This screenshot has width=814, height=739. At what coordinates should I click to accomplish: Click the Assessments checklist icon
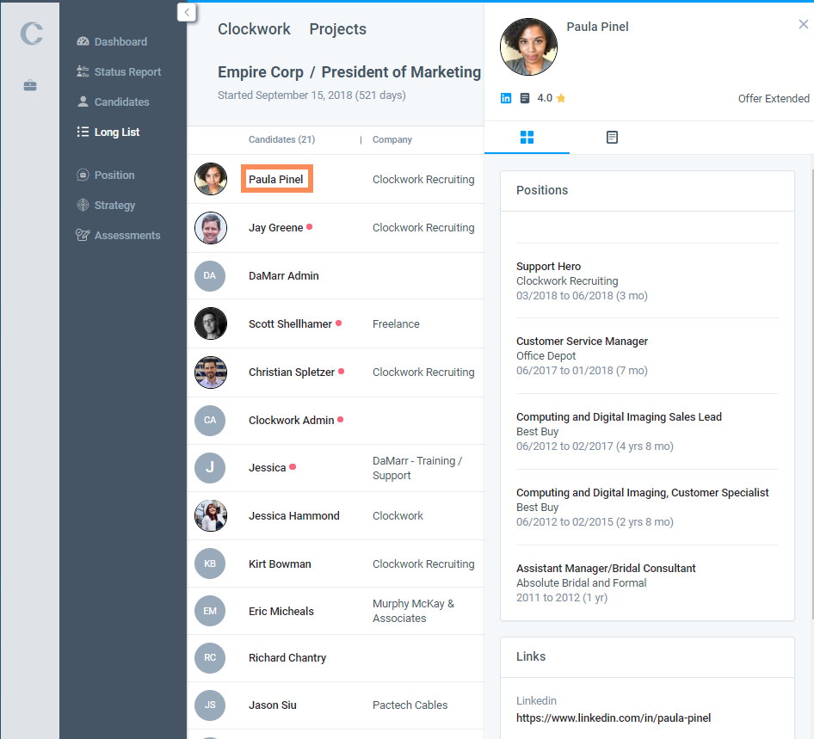(x=83, y=235)
